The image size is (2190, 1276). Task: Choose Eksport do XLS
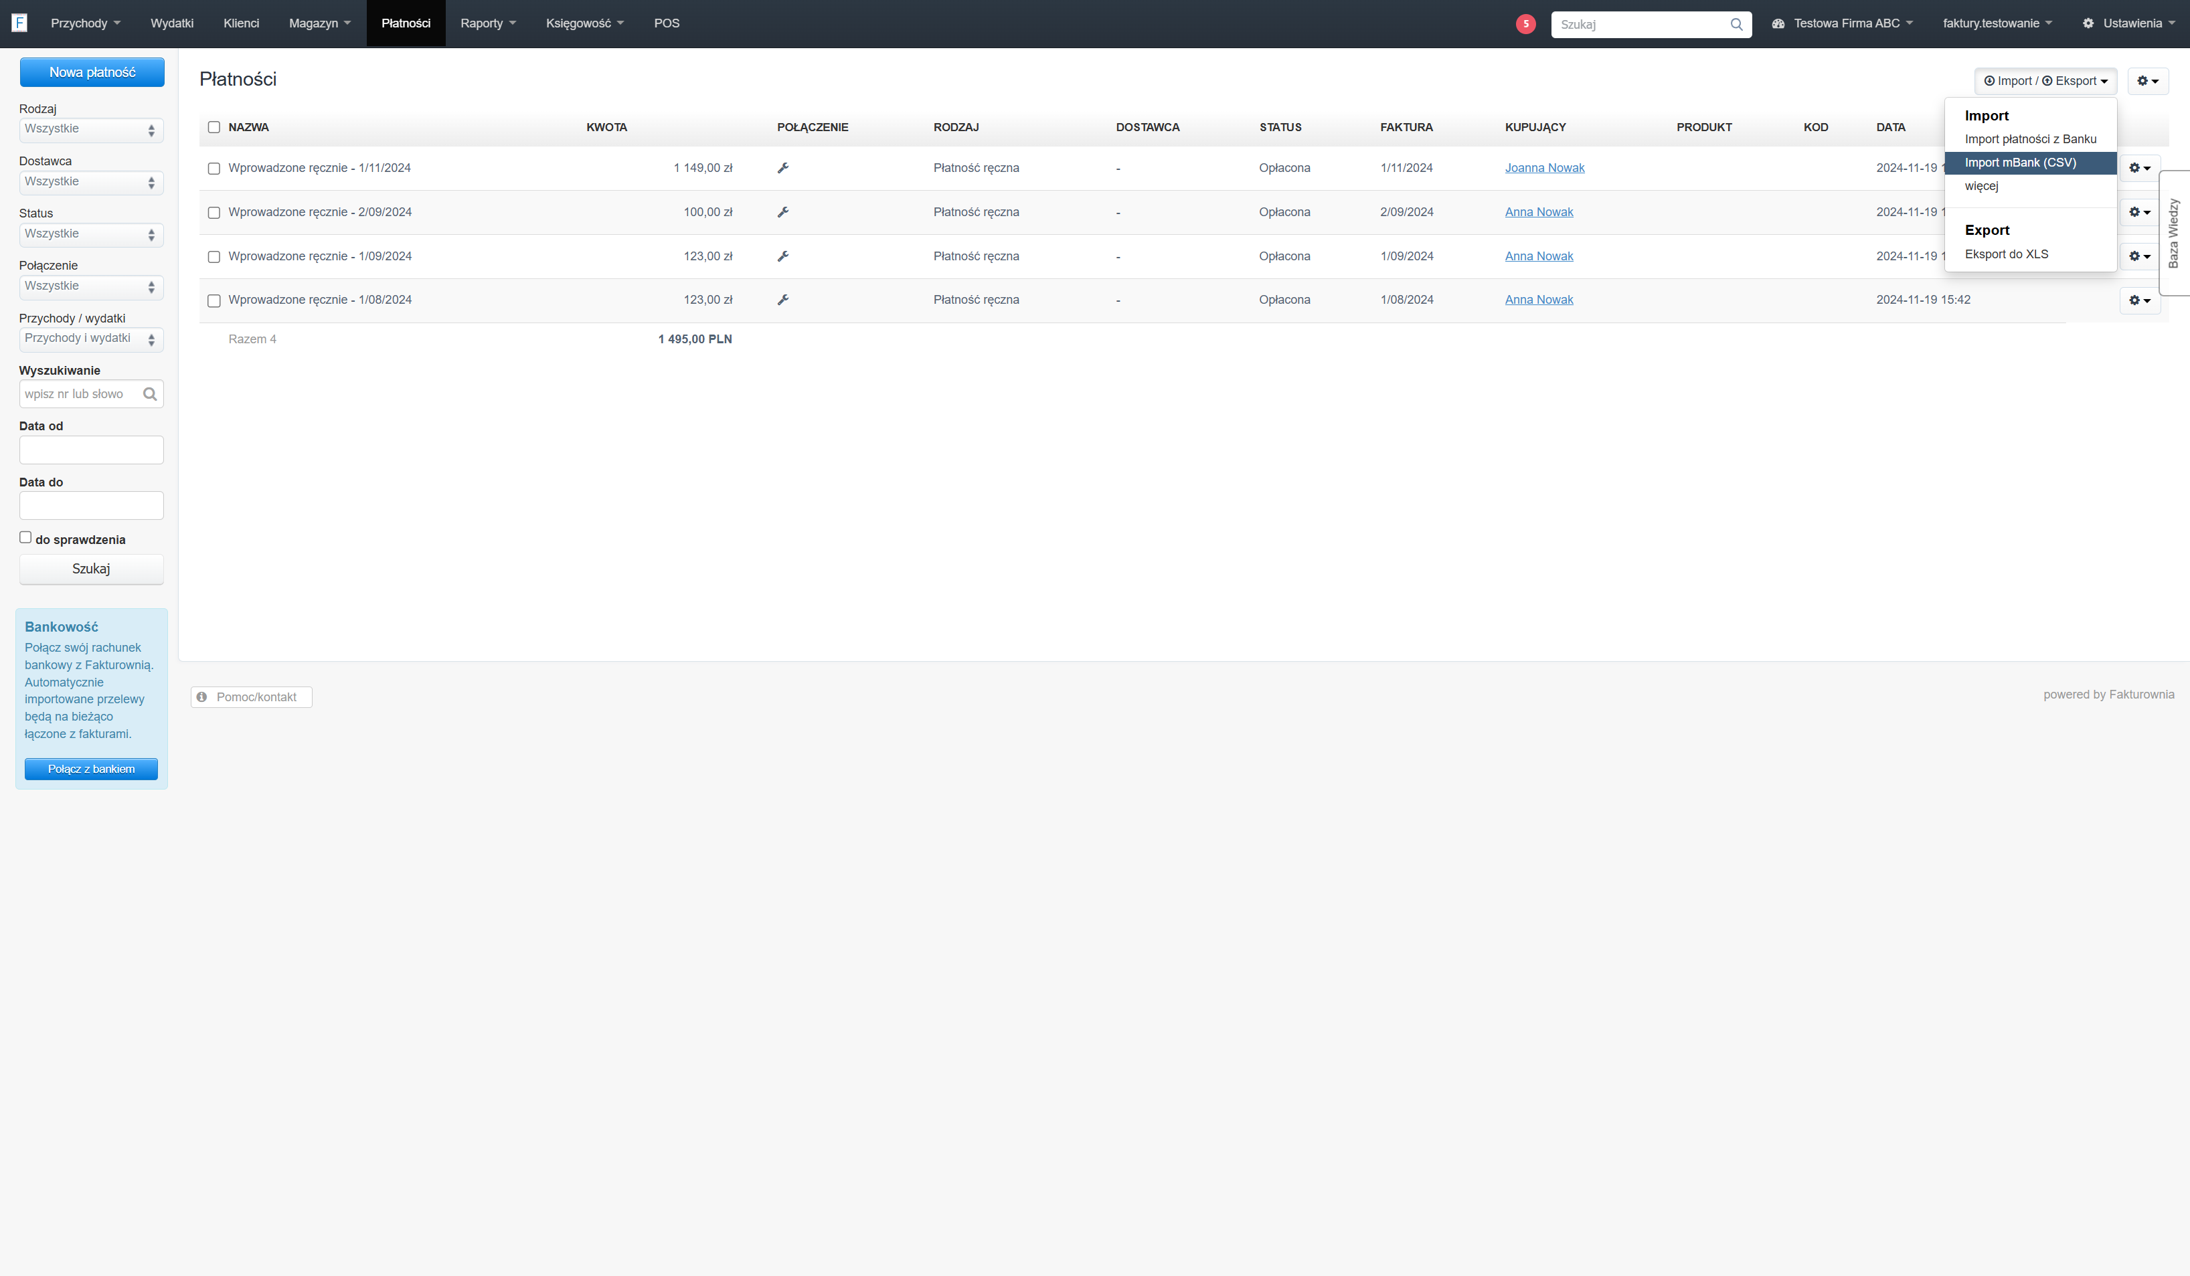point(2030,254)
